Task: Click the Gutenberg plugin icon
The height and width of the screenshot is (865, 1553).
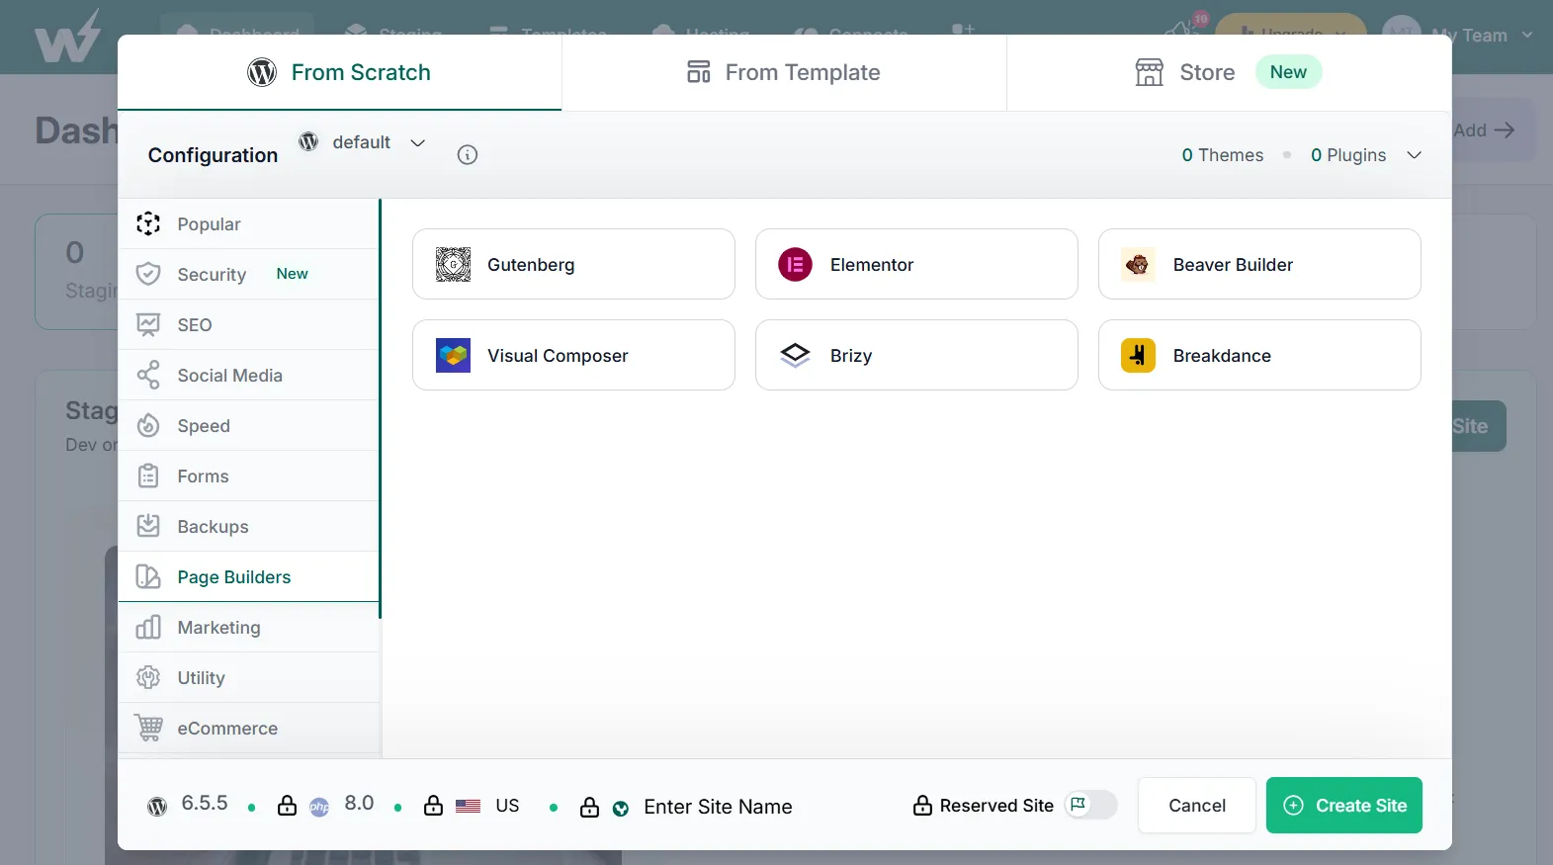Action: 453,265
